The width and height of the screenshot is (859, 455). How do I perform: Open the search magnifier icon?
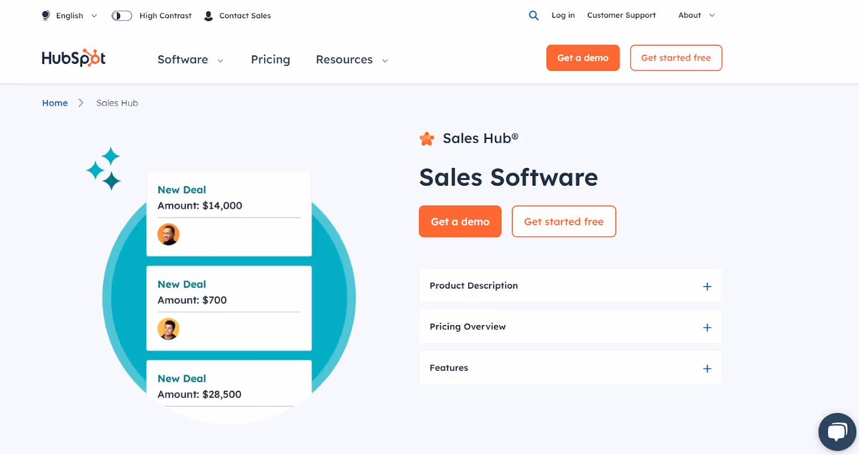534,16
